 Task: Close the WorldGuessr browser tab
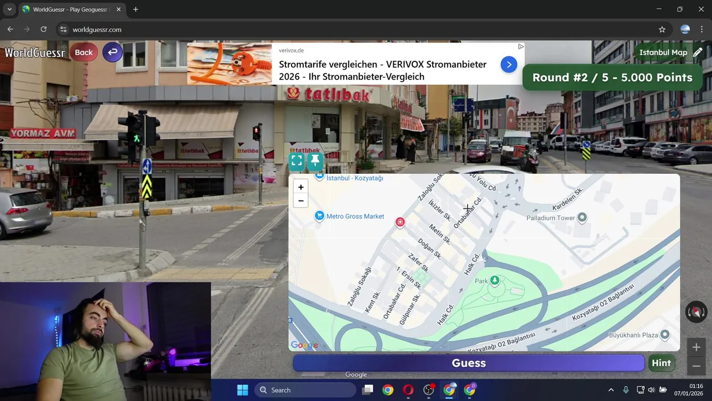pyautogui.click(x=118, y=9)
